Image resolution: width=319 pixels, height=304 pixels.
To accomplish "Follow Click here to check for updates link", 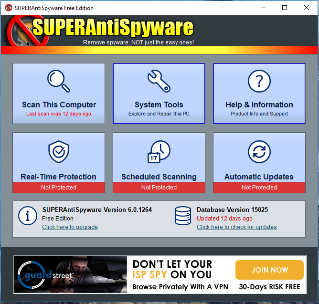I will point(236,227).
